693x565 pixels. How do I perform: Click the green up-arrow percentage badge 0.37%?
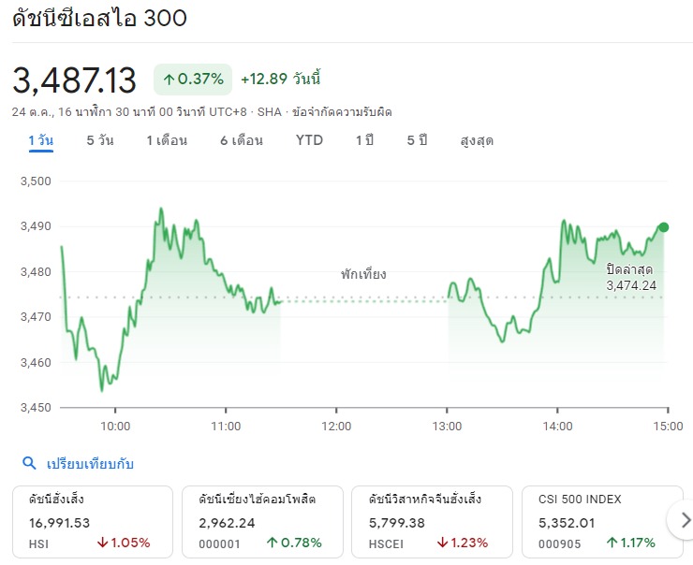pos(193,80)
